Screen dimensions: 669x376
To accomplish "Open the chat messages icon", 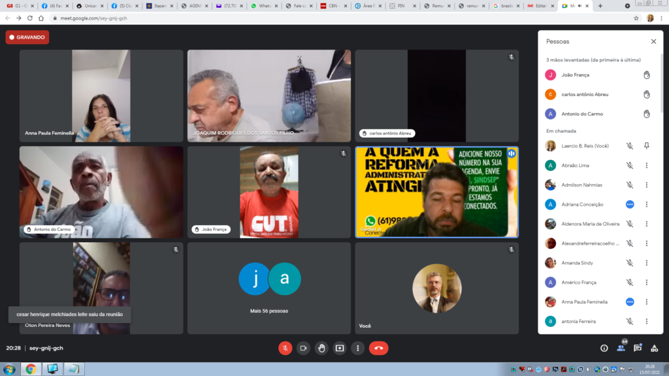I will coord(638,348).
